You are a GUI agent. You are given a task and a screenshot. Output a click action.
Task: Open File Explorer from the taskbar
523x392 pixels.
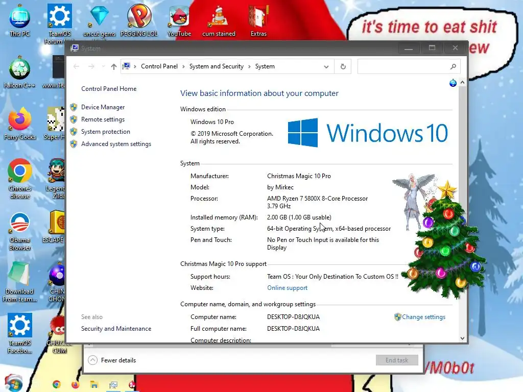[94, 384]
